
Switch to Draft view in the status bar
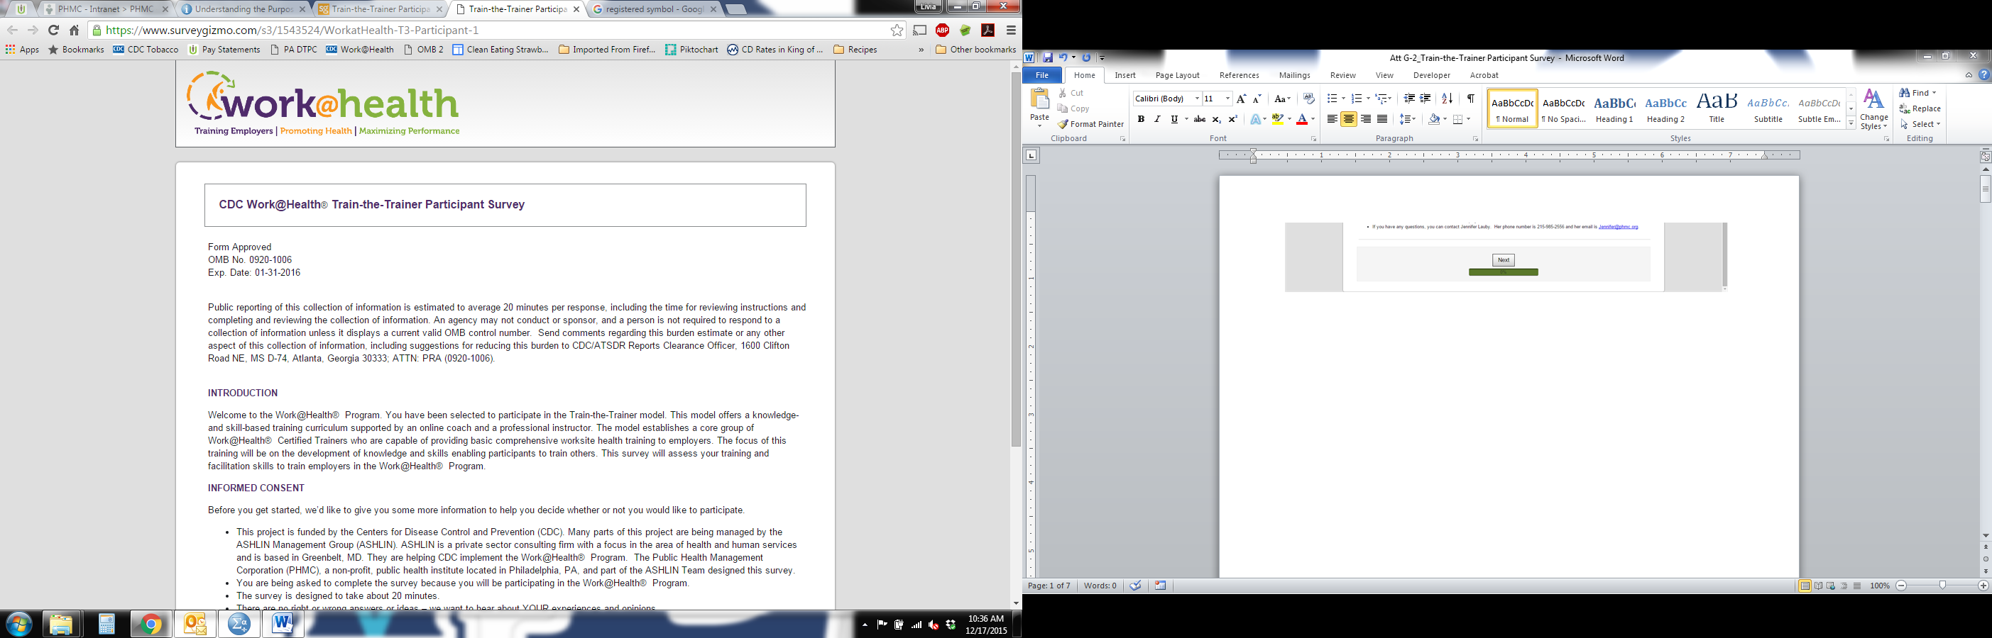click(x=1856, y=586)
